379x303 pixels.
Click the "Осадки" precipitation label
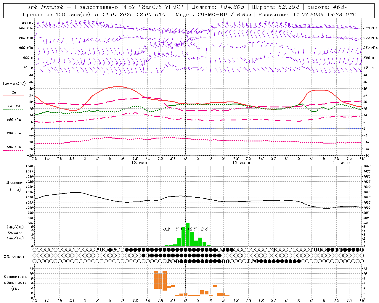click(x=15, y=233)
